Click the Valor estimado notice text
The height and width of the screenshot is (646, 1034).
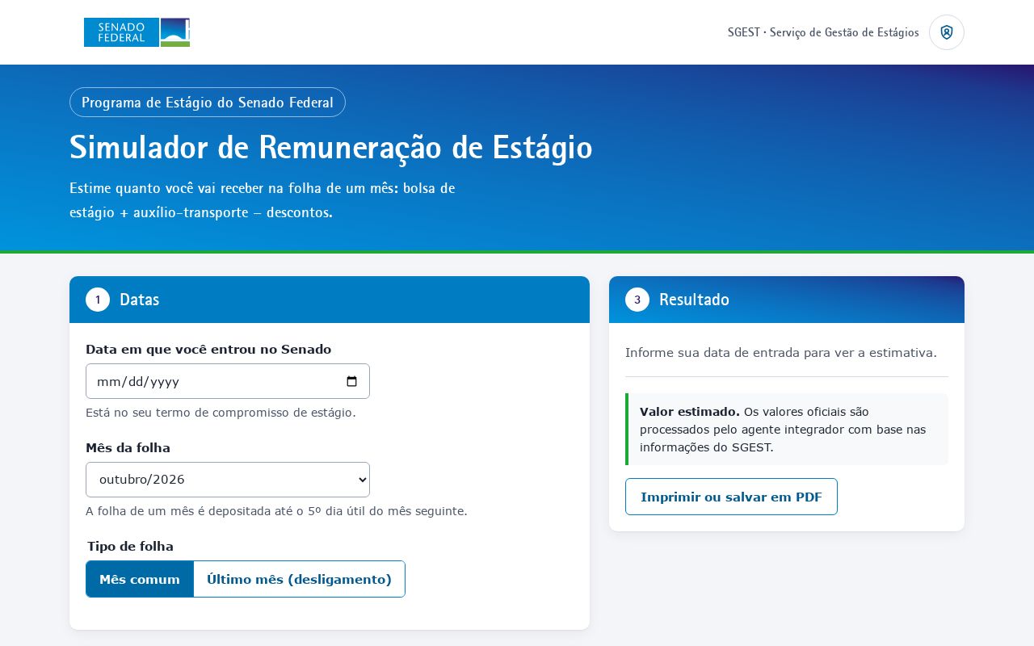[x=787, y=430]
